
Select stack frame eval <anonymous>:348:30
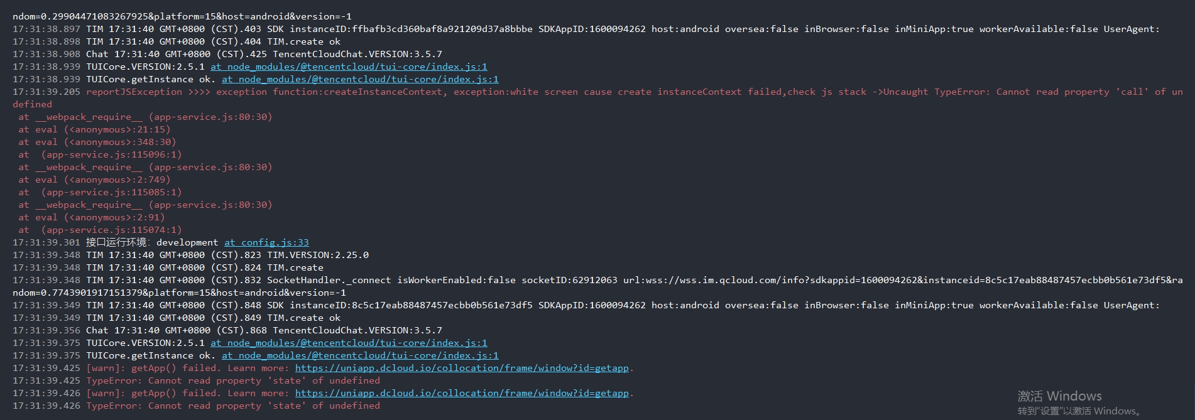point(97,142)
